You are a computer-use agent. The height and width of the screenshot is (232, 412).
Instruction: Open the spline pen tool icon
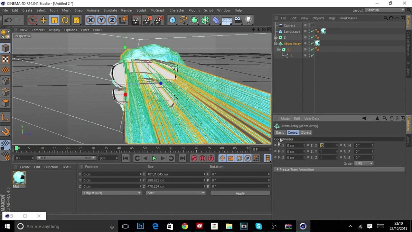pyautogui.click(x=183, y=20)
